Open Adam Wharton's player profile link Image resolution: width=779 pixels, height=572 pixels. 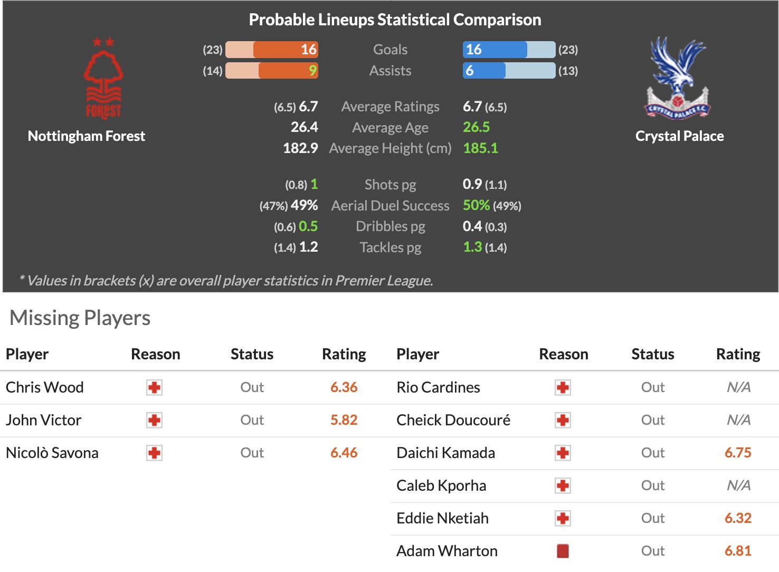tap(446, 551)
